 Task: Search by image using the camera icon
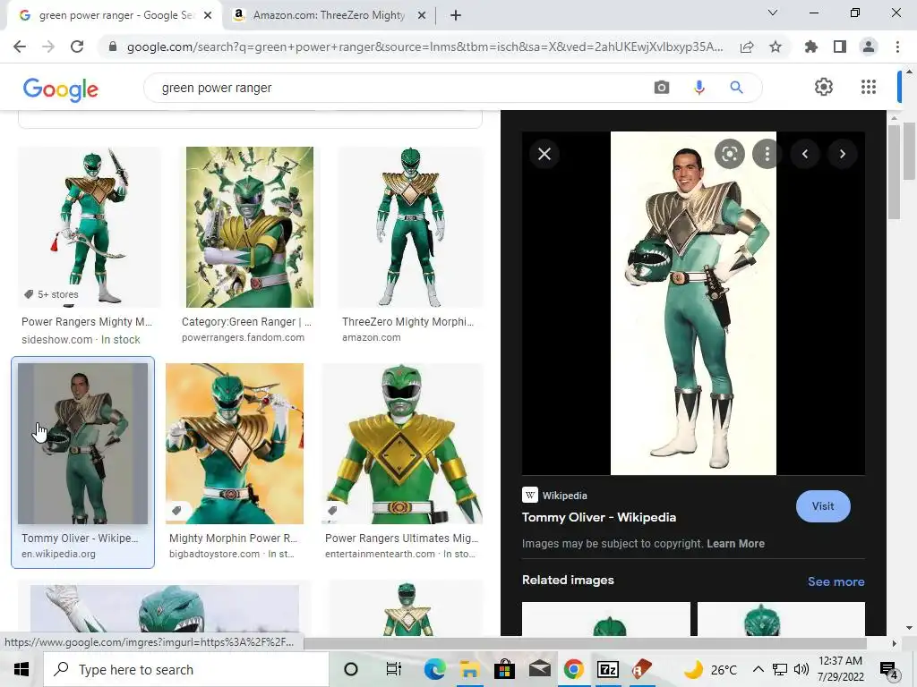point(662,88)
